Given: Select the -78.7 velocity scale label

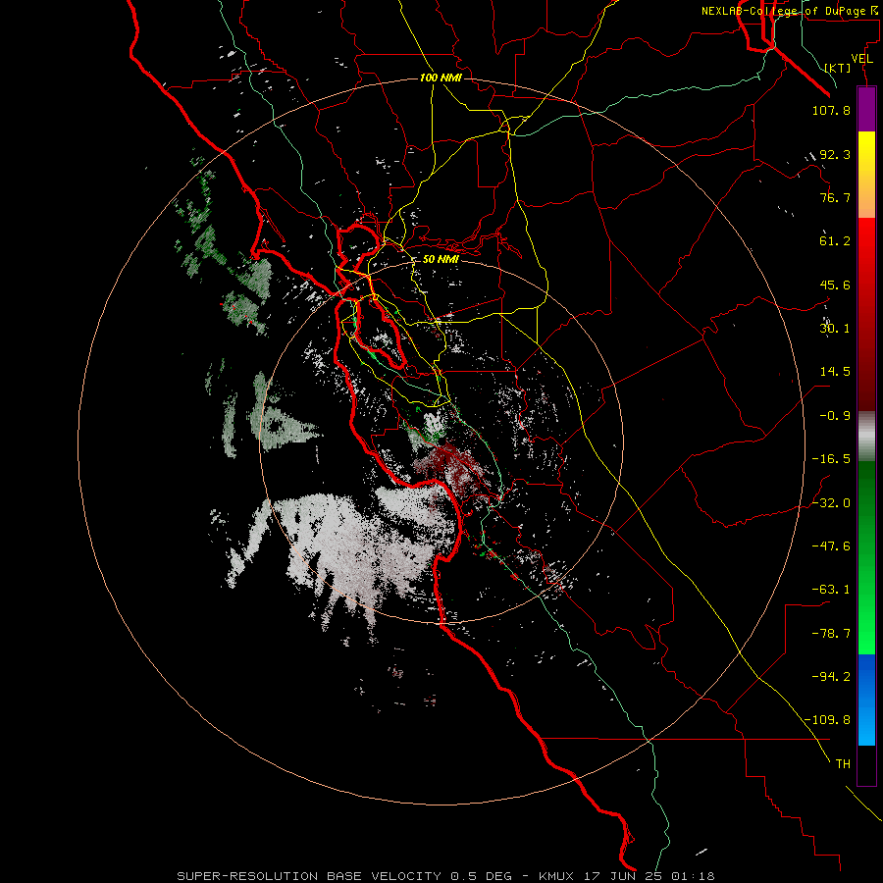Looking at the screenshot, I should 831,634.
